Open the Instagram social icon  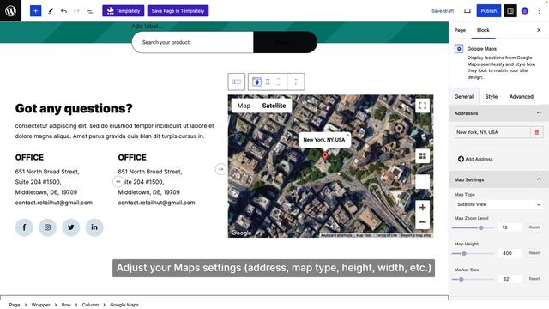[x=47, y=227]
